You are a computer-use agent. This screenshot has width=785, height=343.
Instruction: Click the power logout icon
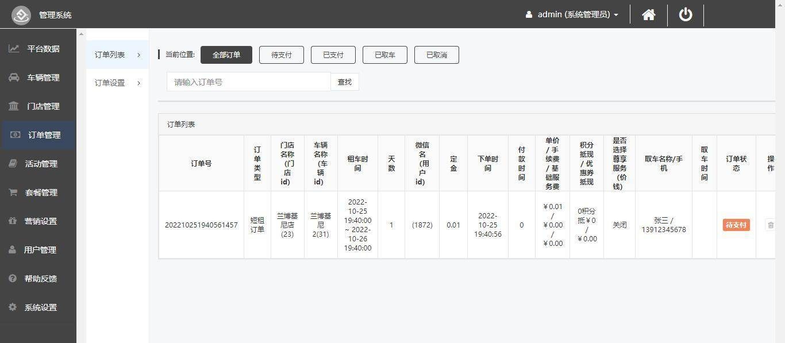coord(686,14)
